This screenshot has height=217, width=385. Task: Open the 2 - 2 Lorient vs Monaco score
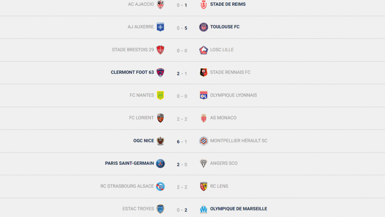pos(182,119)
